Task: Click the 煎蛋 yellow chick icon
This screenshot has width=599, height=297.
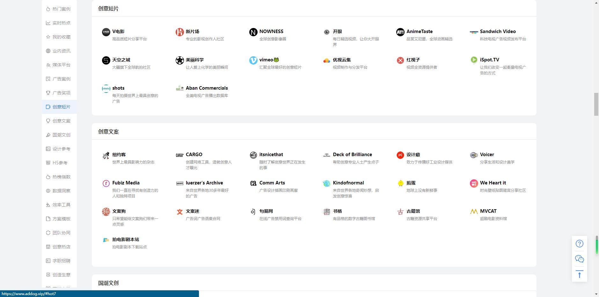Action: click(x=400, y=183)
